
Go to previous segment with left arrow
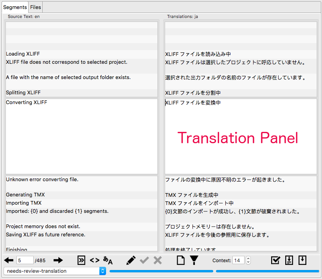(9, 260)
